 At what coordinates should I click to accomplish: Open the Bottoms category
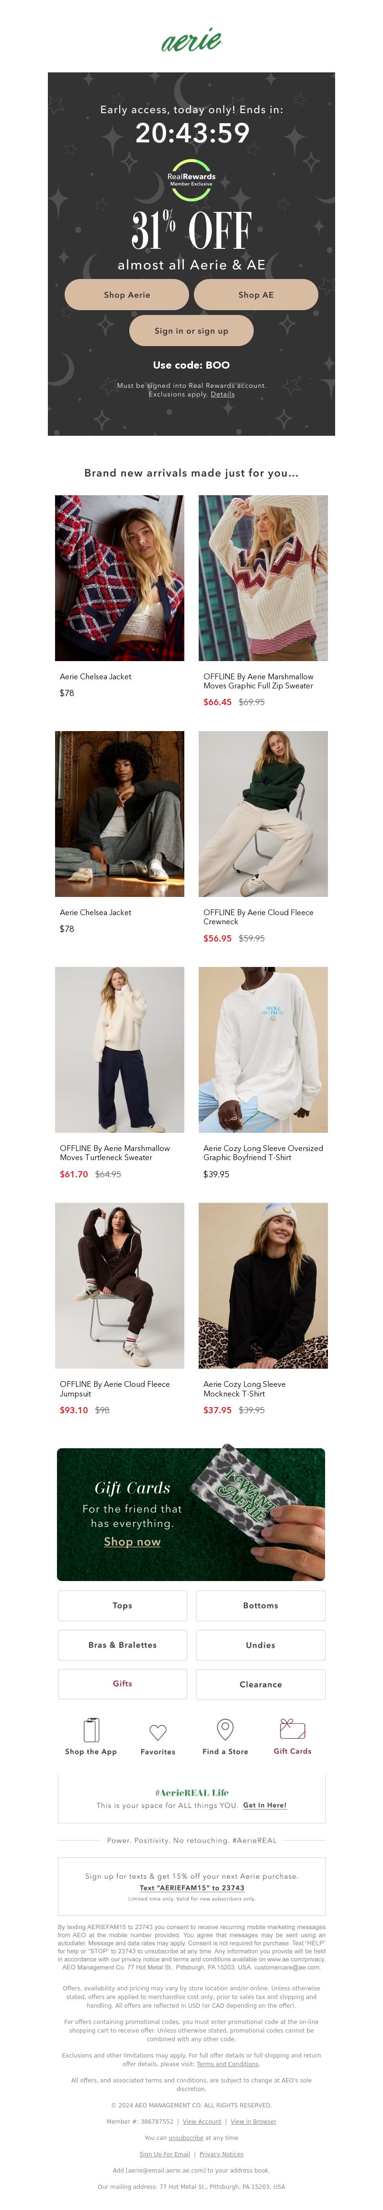click(x=260, y=1605)
